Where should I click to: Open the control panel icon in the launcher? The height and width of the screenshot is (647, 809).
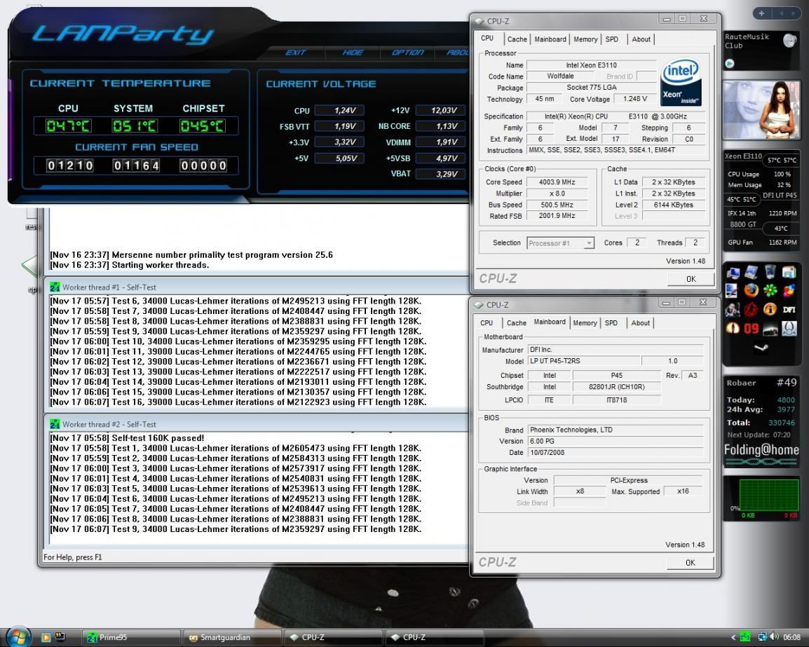(789, 272)
